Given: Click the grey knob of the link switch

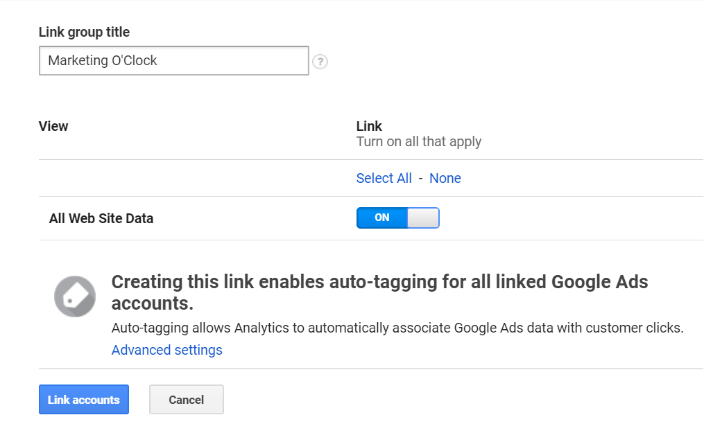Looking at the screenshot, I should click(422, 218).
